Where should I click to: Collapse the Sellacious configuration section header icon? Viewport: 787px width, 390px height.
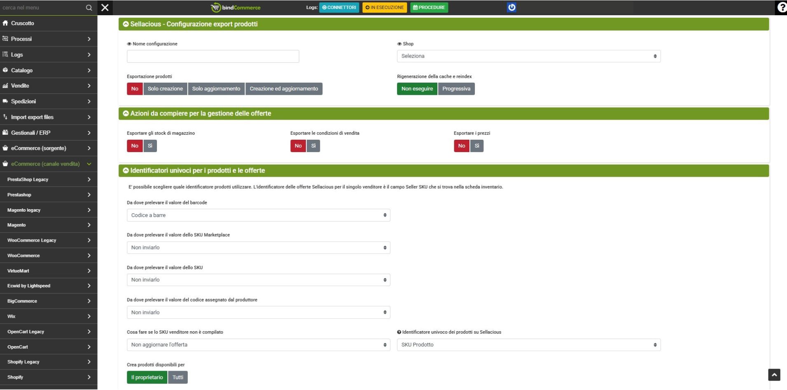(x=126, y=24)
